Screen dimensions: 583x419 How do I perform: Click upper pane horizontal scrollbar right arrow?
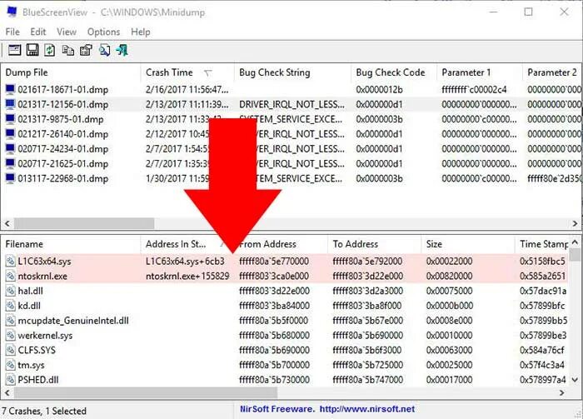[x=575, y=223]
